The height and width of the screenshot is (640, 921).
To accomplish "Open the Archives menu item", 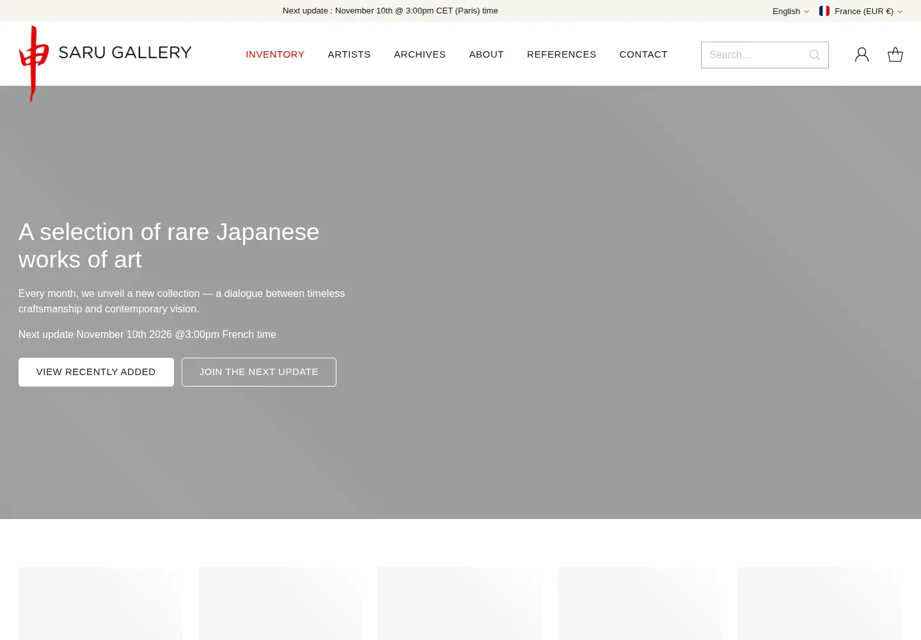I will [x=420, y=54].
